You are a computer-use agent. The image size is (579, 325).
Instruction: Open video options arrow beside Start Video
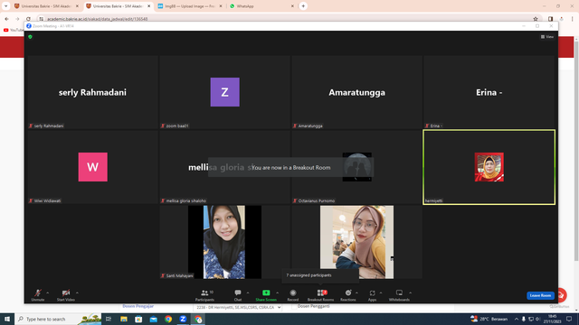(x=77, y=292)
